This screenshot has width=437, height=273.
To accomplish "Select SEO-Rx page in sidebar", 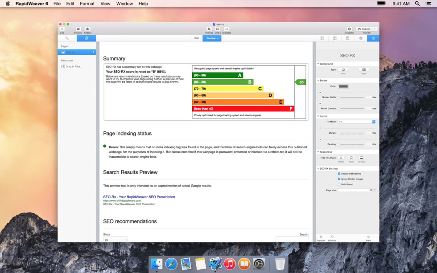I will 77,52.
